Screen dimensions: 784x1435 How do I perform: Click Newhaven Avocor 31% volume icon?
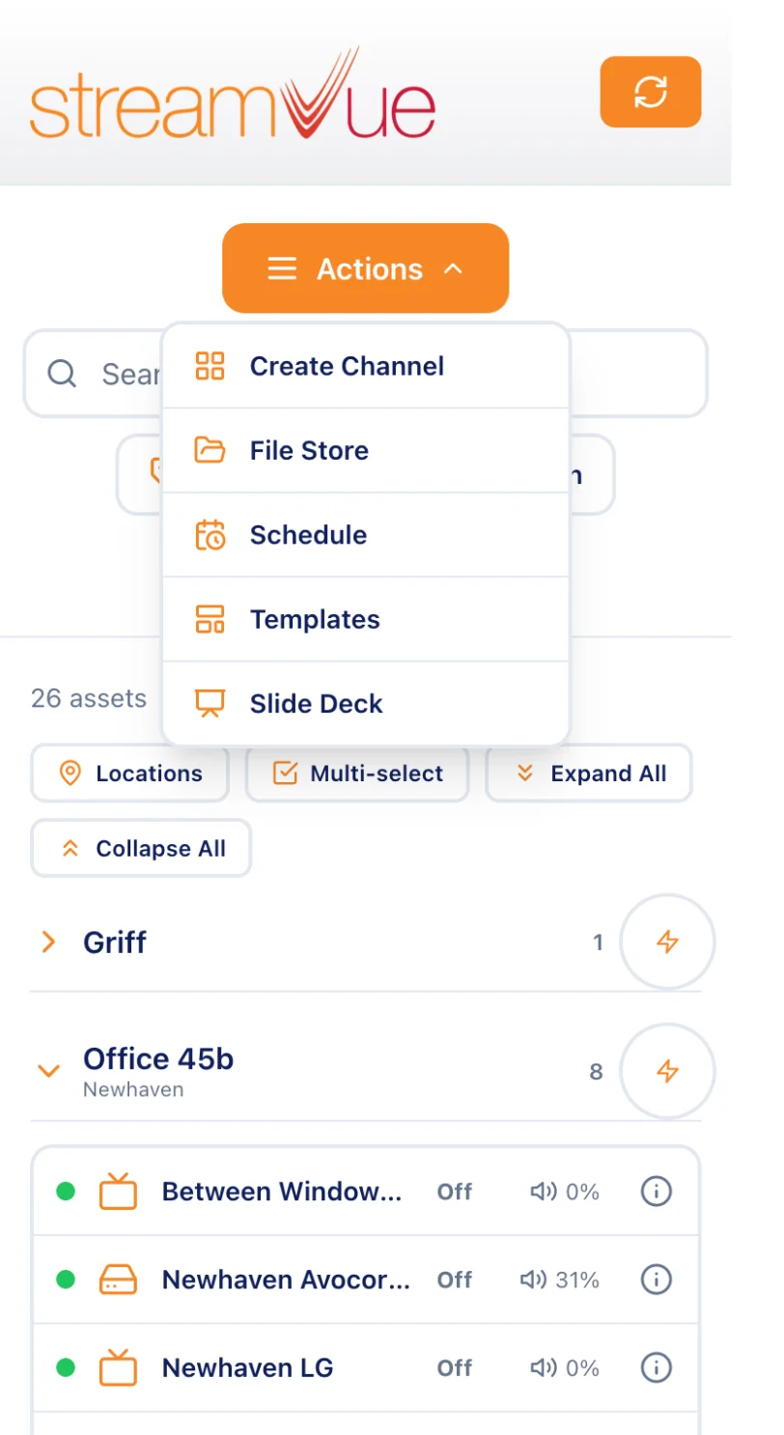click(x=534, y=1280)
